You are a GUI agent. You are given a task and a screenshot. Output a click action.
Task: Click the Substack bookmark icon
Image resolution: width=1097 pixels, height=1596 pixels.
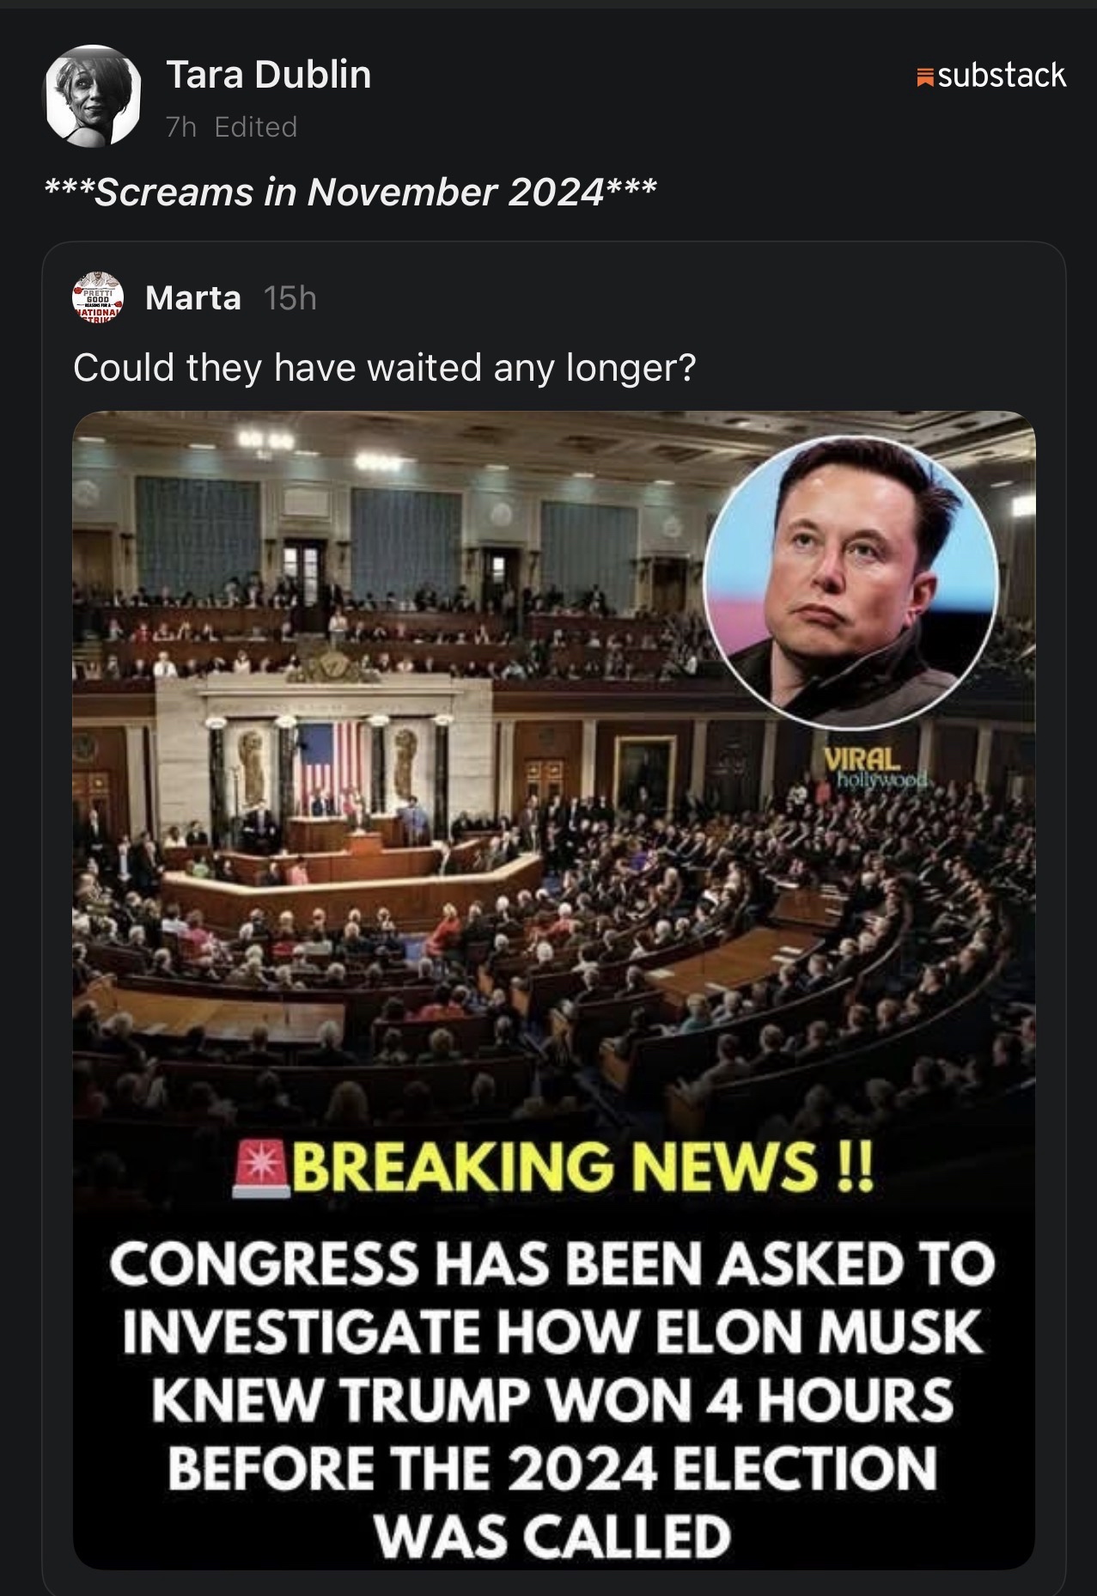(x=925, y=78)
